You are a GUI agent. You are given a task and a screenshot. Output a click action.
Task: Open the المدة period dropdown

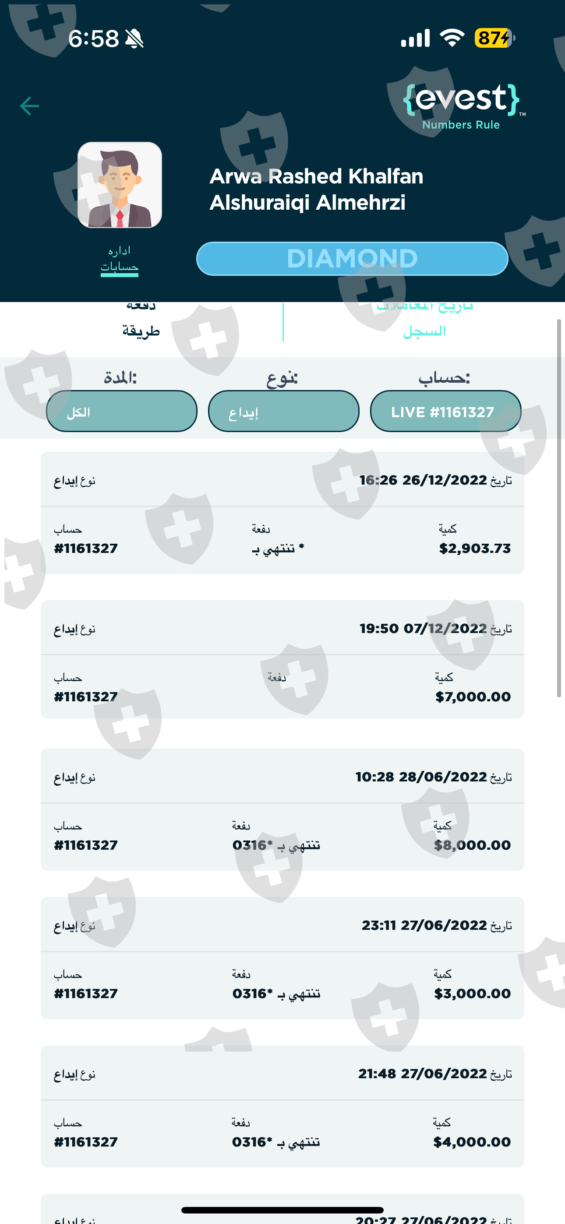tap(122, 411)
